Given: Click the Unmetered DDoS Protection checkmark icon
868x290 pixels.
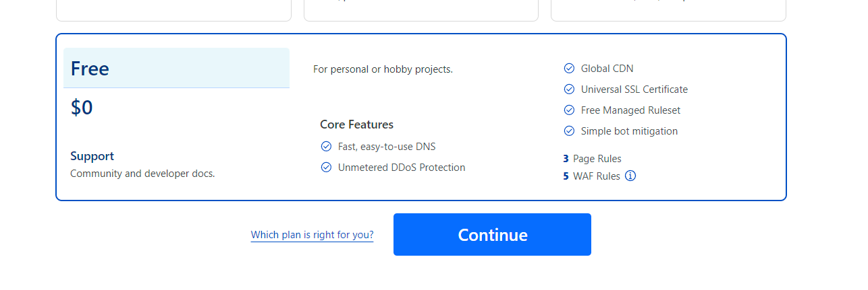Looking at the screenshot, I should 326,167.
